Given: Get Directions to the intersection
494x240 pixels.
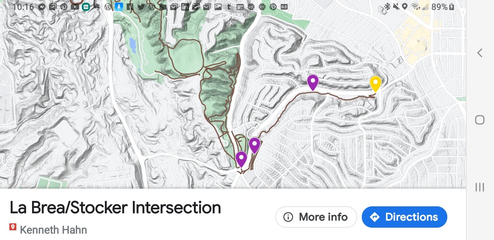Looking at the screenshot, I should (x=404, y=217).
